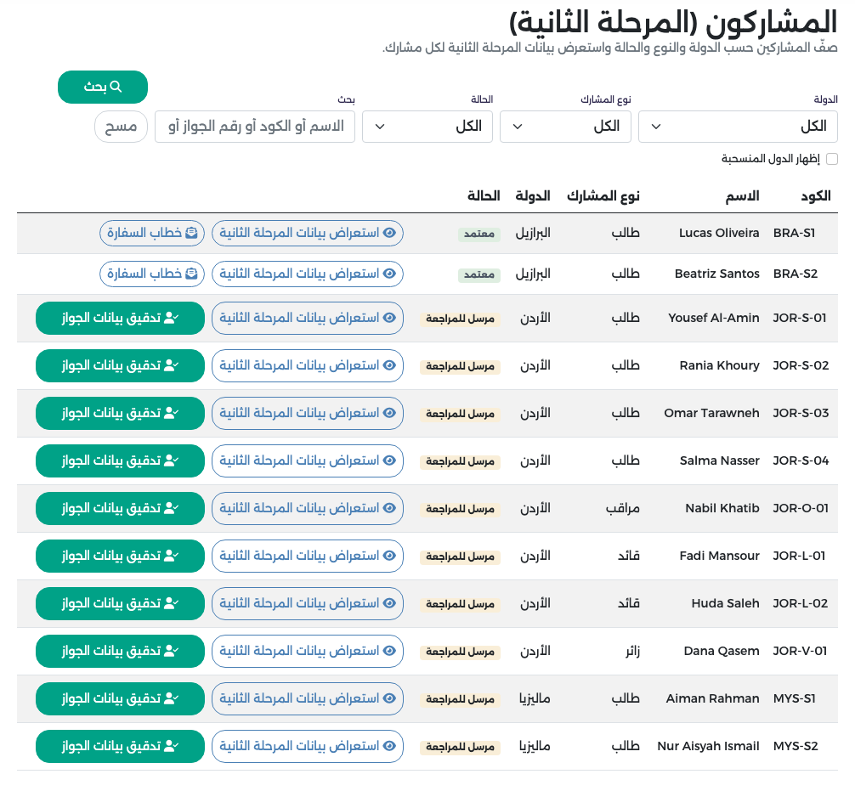
Task: Click the الكود column header
Action: point(816,196)
